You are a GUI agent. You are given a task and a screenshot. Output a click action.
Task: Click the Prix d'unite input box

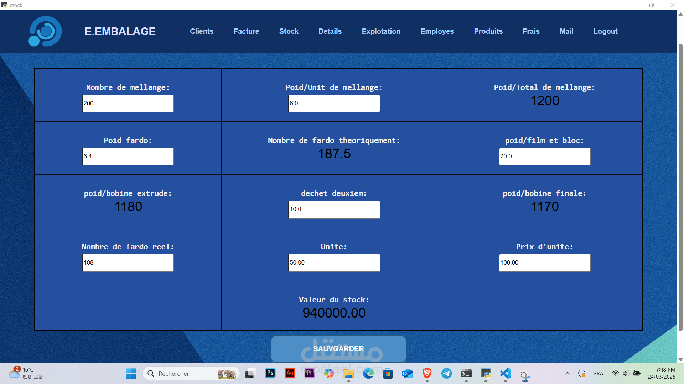pos(545,262)
